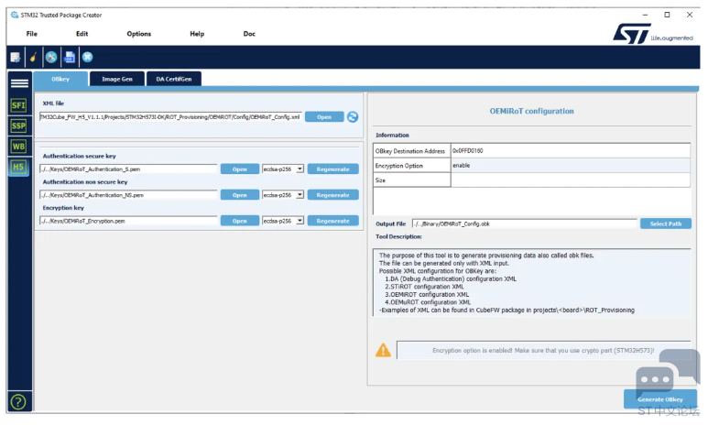Viewport: 708px width, 425px height.
Task: Open an XML file
Action: [324, 117]
